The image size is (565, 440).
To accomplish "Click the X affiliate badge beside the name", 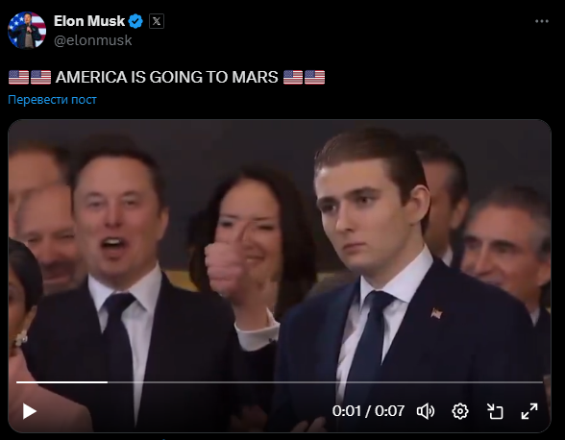I will (x=157, y=21).
